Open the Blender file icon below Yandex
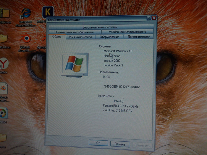207x155 pixels. pos(3,88)
